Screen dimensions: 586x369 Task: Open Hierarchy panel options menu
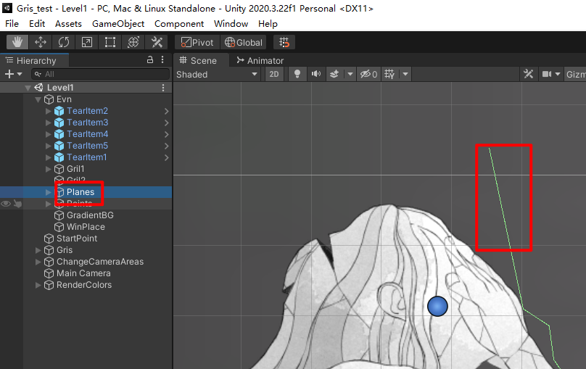click(x=162, y=59)
